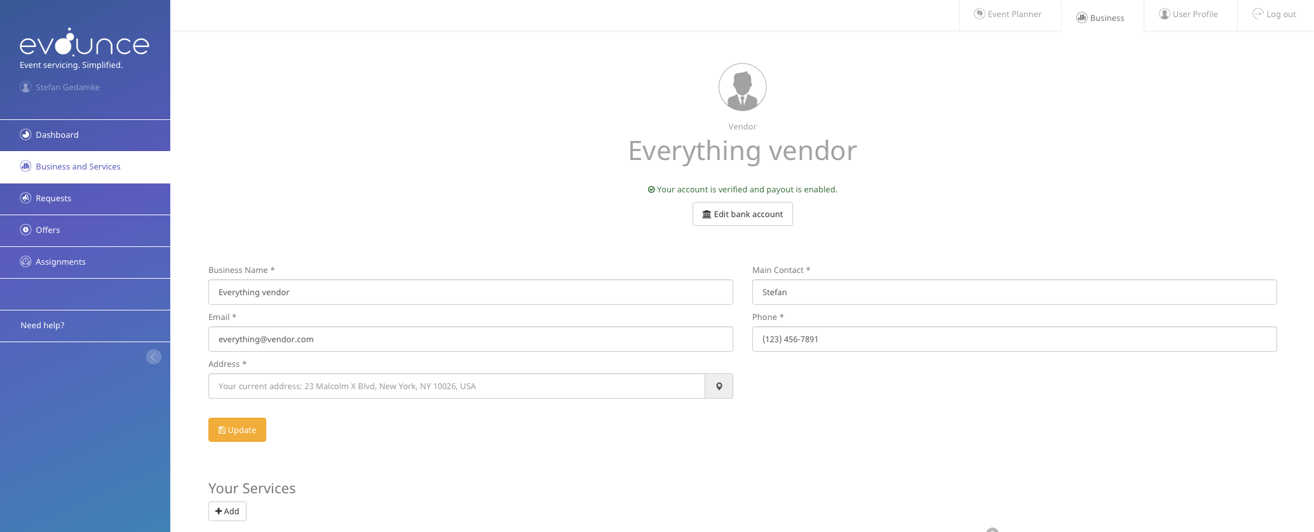Open the Assignments menu item
The height and width of the screenshot is (532, 1314).
pos(85,262)
